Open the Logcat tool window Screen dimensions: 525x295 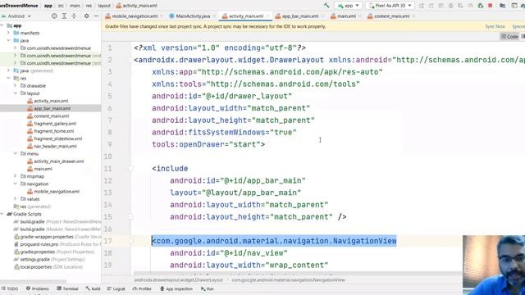[x=116, y=288]
